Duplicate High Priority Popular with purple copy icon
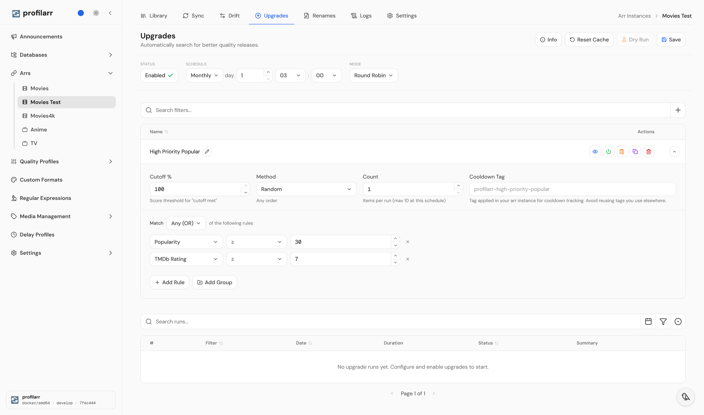 tap(635, 152)
